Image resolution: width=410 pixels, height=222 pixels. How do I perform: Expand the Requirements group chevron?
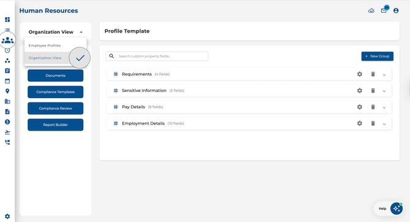click(x=384, y=75)
